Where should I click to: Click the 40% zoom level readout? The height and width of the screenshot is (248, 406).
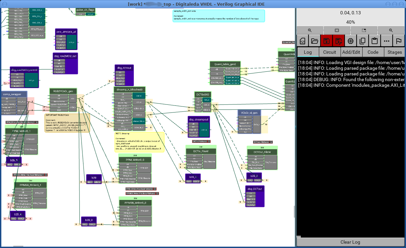pyautogui.click(x=351, y=22)
